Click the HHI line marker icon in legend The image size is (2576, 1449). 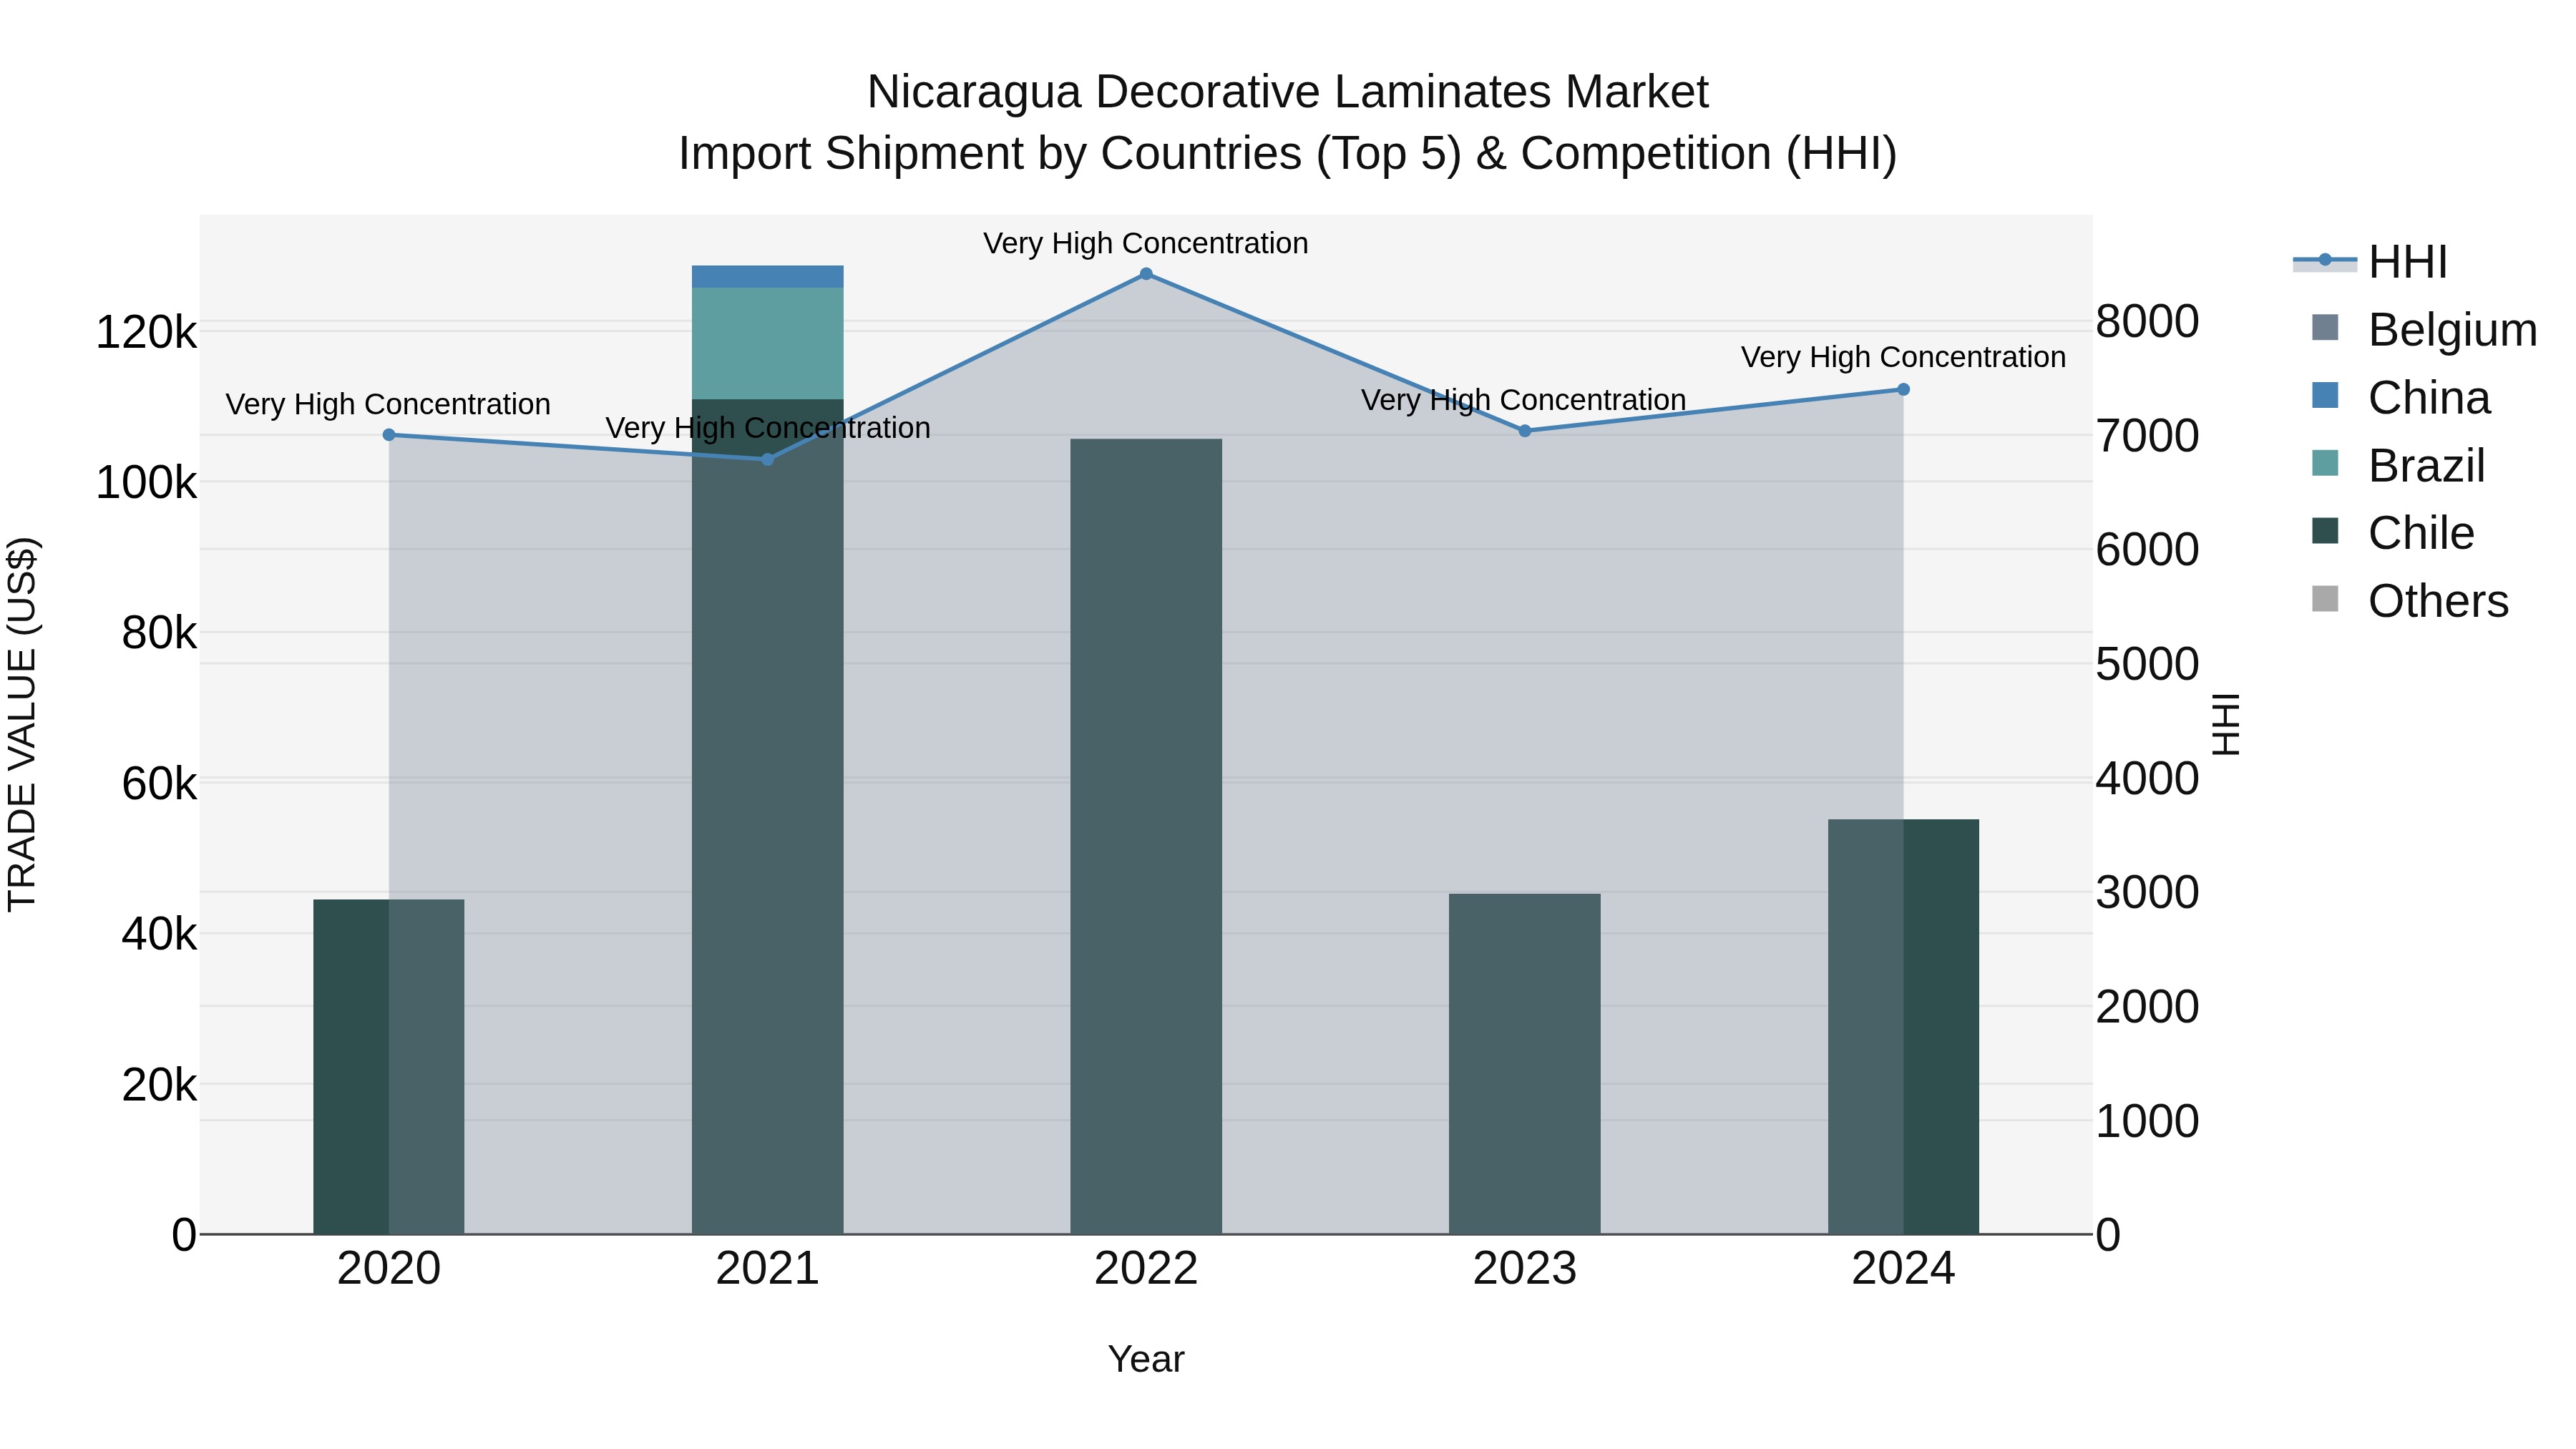coord(2325,261)
